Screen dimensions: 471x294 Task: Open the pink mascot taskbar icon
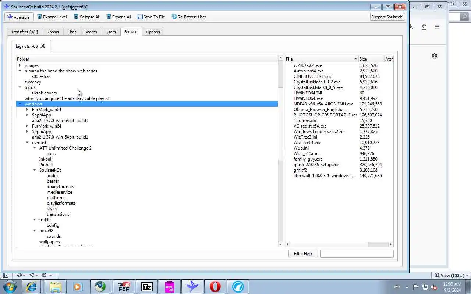[170, 287]
